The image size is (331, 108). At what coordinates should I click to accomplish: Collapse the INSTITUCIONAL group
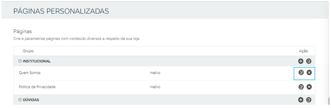pyautogui.click(x=20, y=61)
